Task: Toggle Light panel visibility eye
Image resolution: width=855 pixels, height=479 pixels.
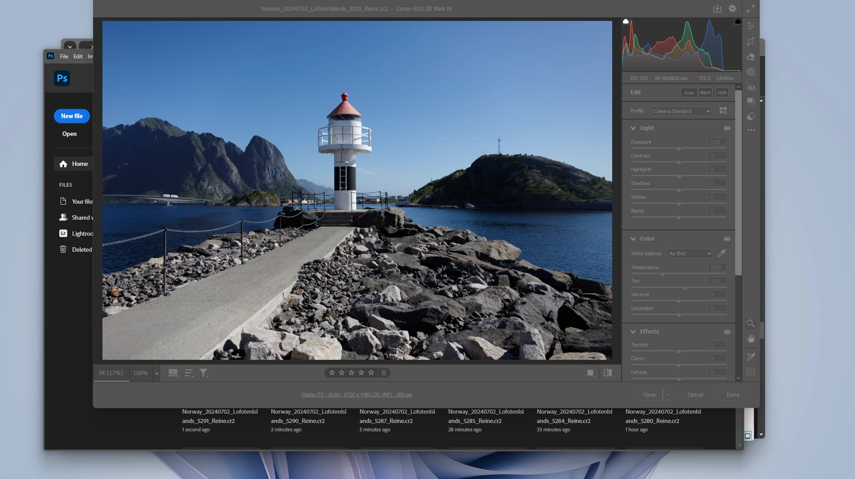Action: pyautogui.click(x=727, y=128)
